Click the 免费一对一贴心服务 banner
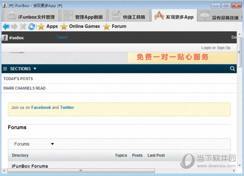Image resolution: width=244 pixels, height=176 pixels. (x=182, y=58)
